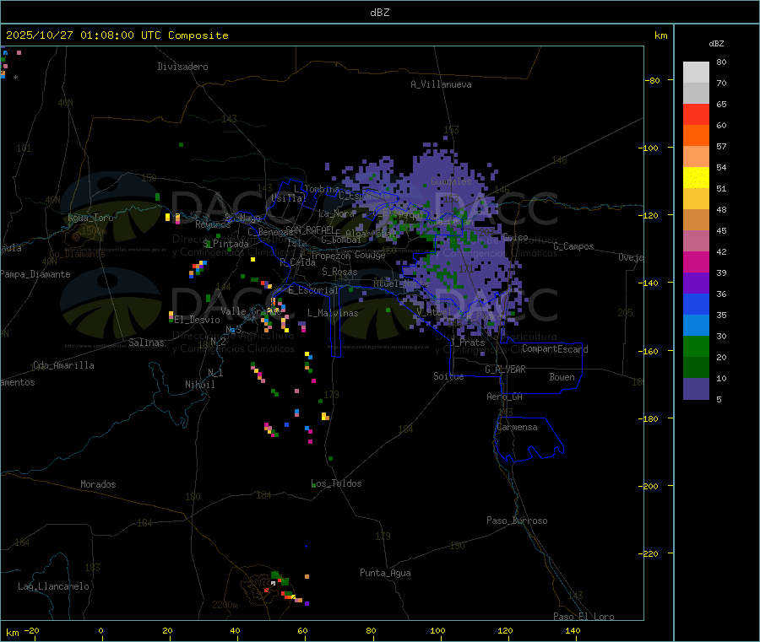Click the Bowen location label

pos(562,378)
